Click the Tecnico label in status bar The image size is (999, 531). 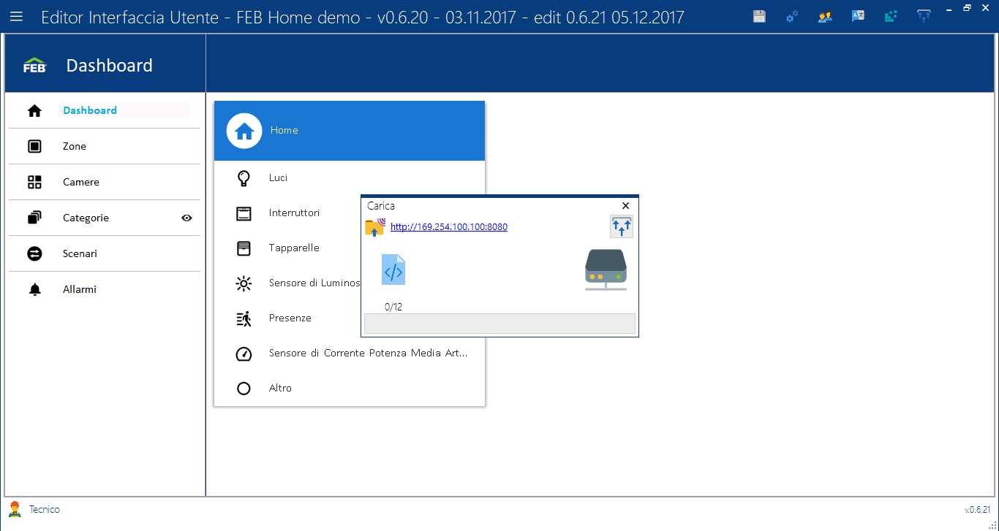(x=45, y=510)
